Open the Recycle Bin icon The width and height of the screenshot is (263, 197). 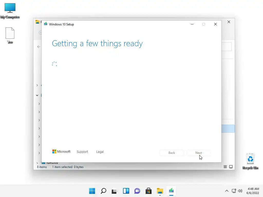[250, 161]
